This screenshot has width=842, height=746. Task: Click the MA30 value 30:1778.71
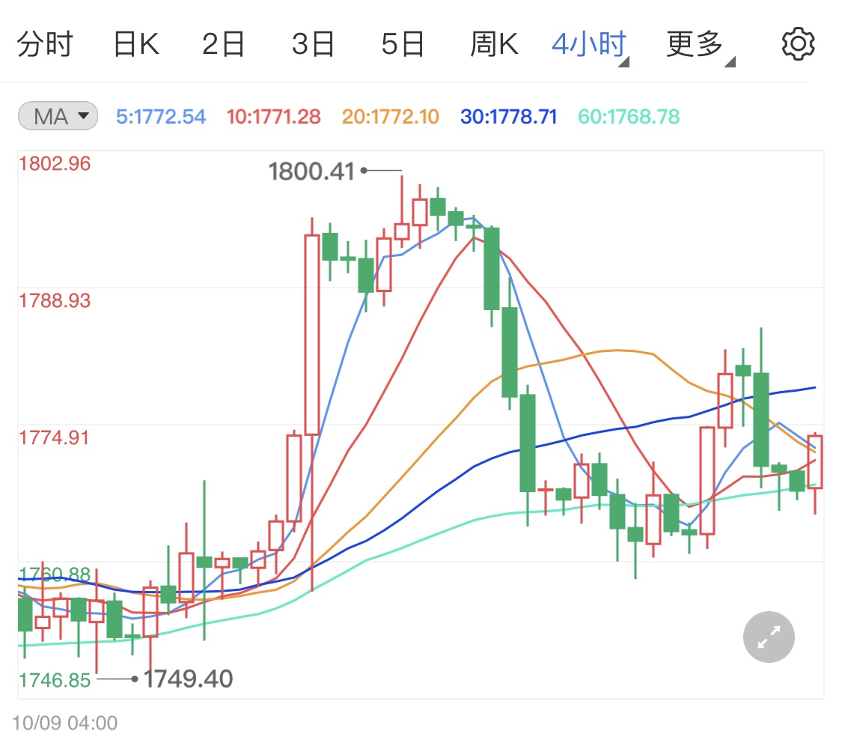[509, 117]
